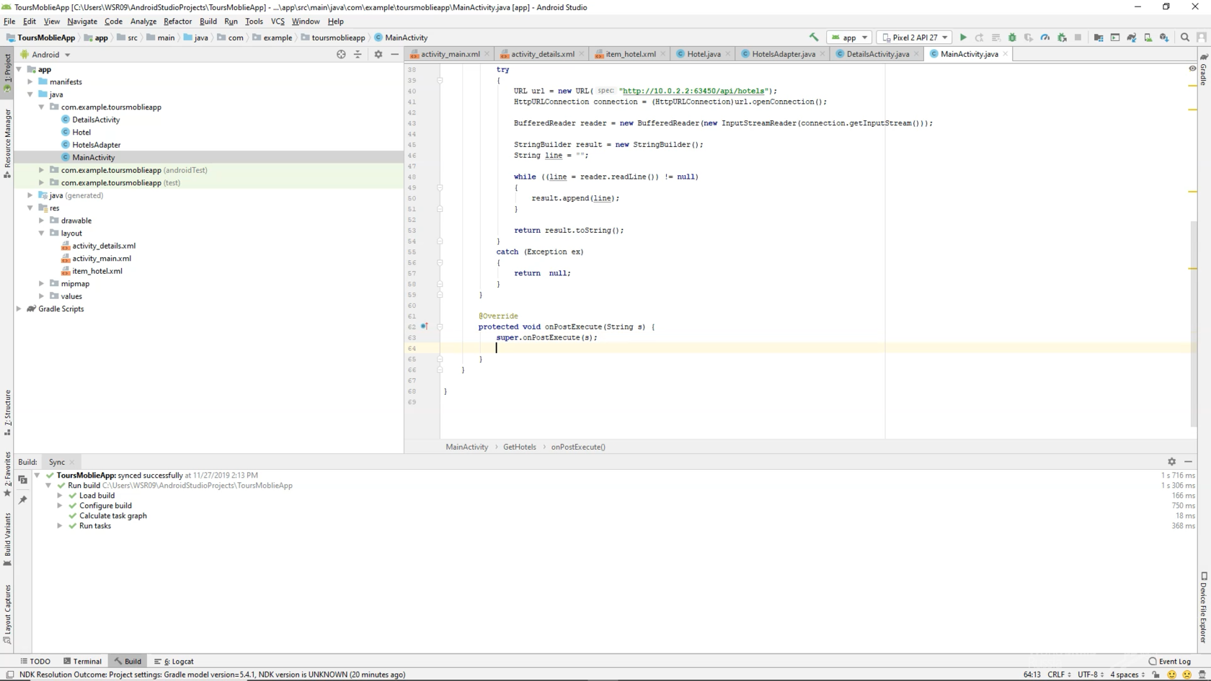Image resolution: width=1211 pixels, height=681 pixels.
Task: Hide the Project panel with minus icon
Action: (x=394, y=54)
